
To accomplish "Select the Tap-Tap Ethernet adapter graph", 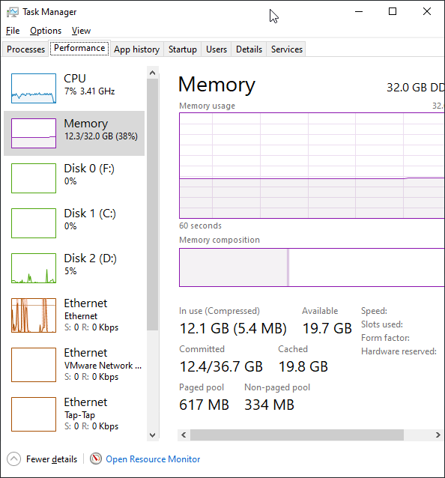I will (34, 414).
